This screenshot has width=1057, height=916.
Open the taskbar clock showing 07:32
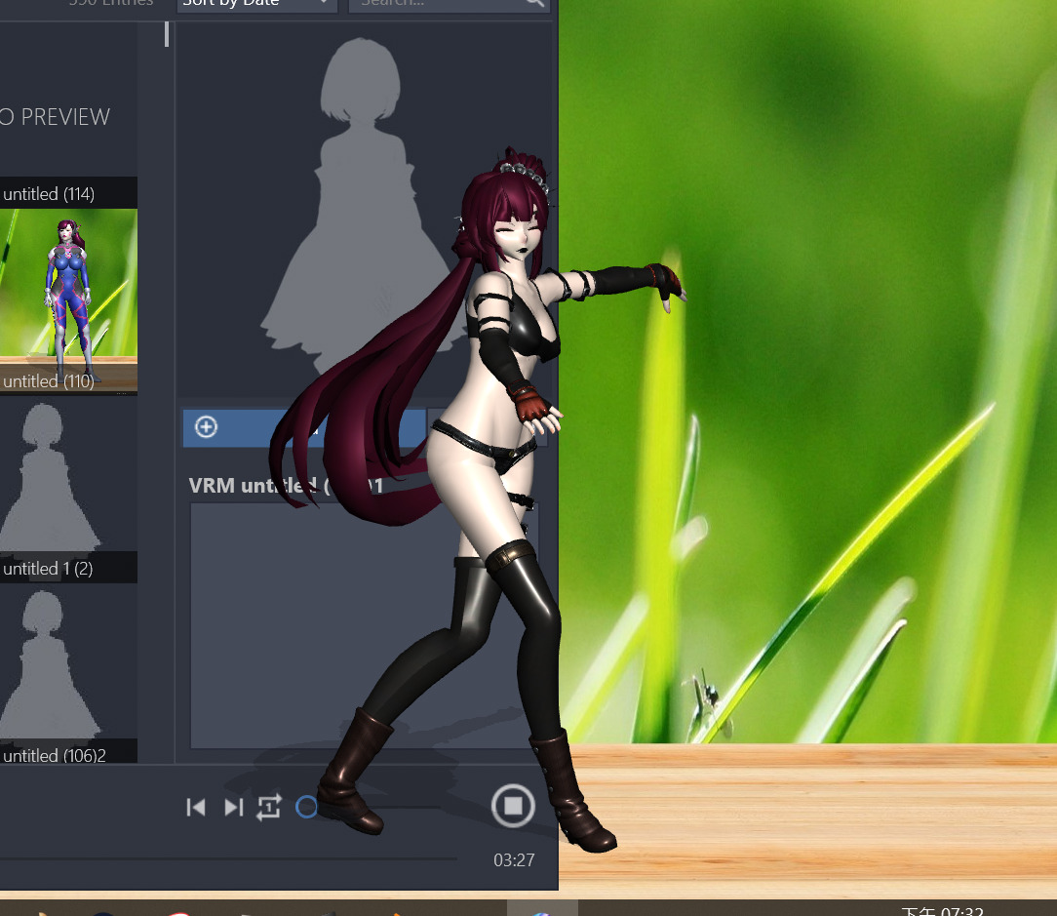coord(942,910)
